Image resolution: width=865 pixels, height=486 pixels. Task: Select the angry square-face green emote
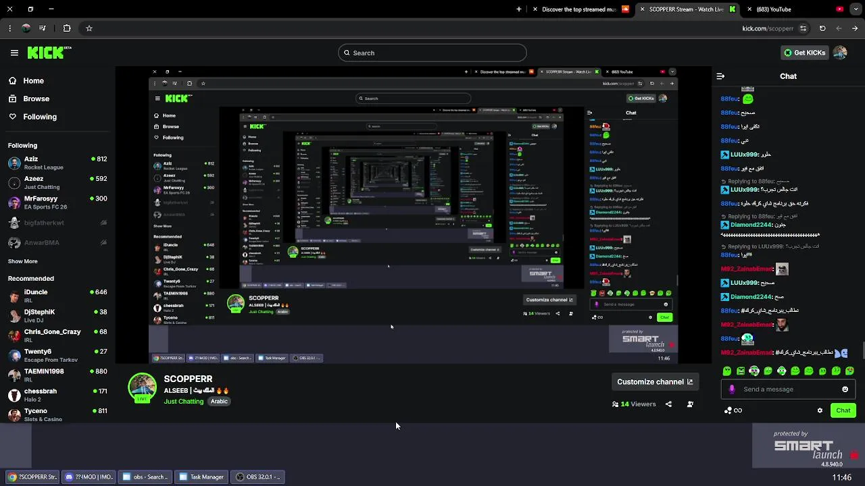tap(741, 371)
